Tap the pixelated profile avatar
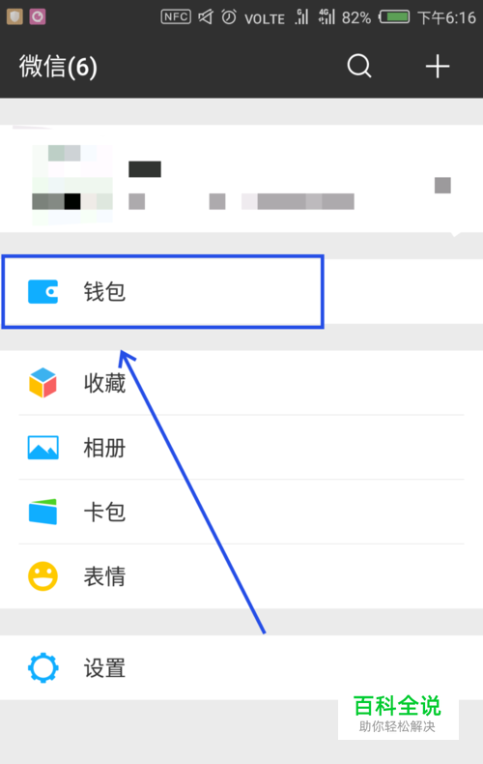This screenshot has width=483, height=764. [72, 185]
